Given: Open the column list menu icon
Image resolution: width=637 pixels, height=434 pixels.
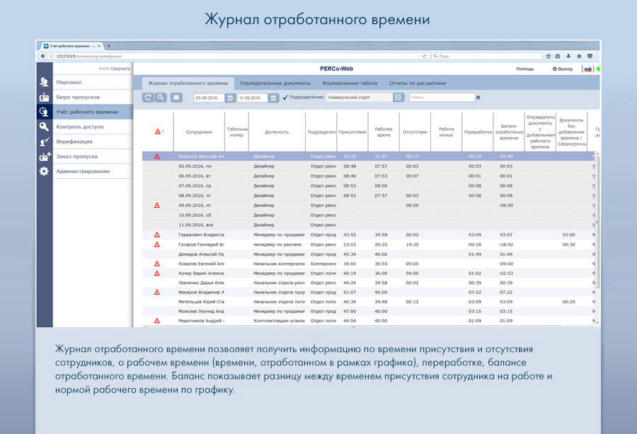Looking at the screenshot, I should 176,98.
